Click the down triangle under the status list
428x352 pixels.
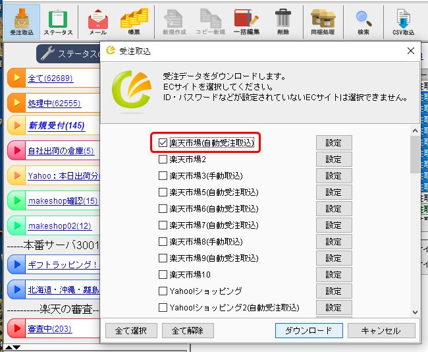tap(16, 347)
